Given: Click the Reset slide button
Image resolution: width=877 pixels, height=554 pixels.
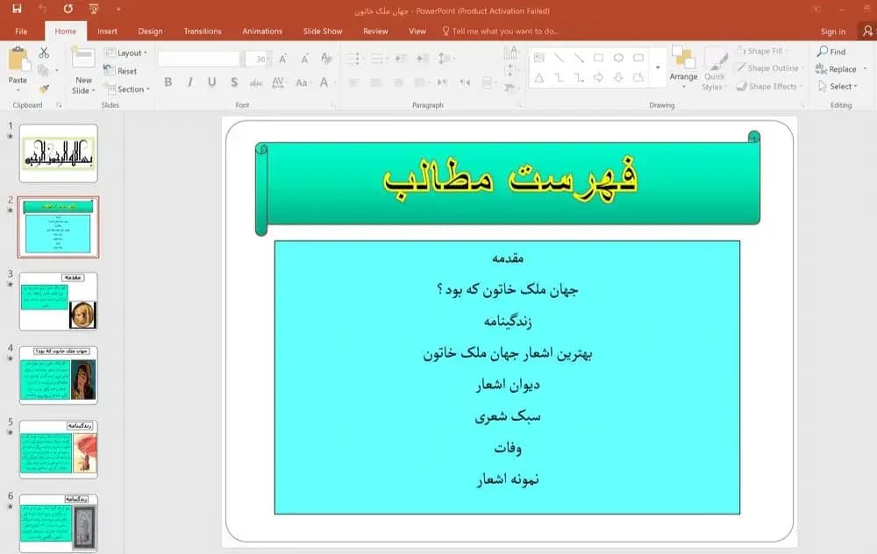Looking at the screenshot, I should (x=121, y=71).
